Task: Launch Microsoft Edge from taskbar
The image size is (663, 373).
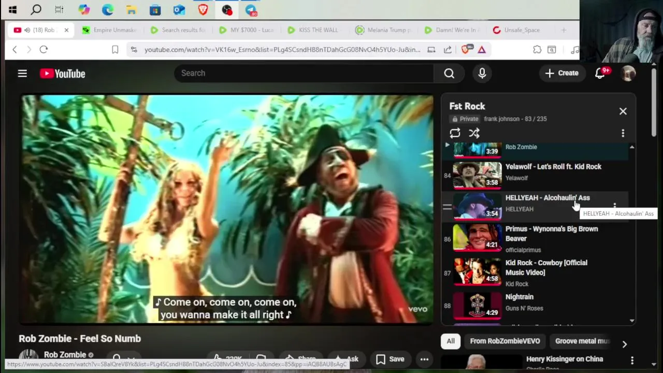Action: pos(107,9)
